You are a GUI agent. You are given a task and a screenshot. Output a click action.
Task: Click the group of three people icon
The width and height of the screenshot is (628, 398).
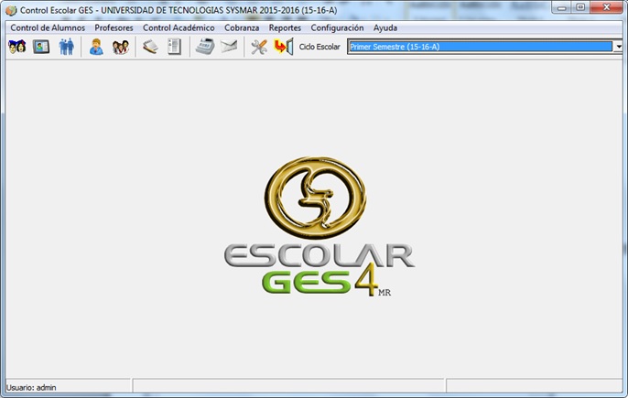tap(120, 47)
